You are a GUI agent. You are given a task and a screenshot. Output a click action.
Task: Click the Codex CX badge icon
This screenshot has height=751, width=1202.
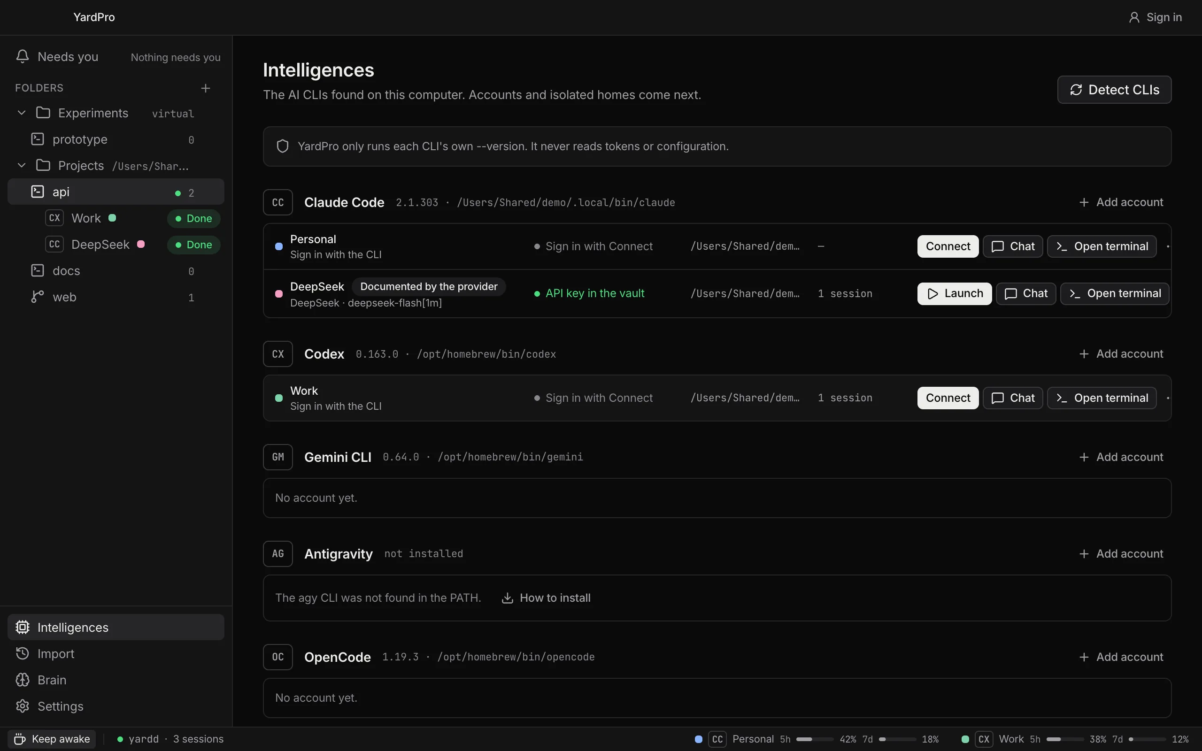[277, 353]
